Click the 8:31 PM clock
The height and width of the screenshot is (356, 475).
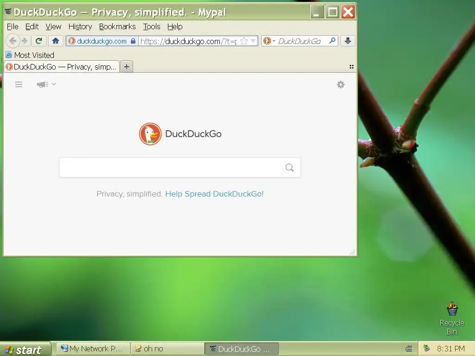coord(451,349)
